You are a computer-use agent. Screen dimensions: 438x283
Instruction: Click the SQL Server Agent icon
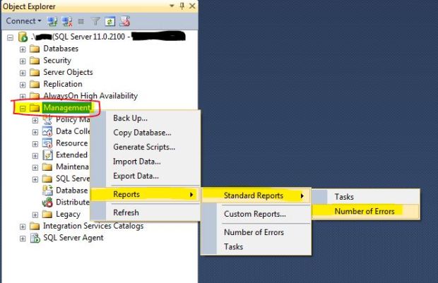tap(35, 238)
